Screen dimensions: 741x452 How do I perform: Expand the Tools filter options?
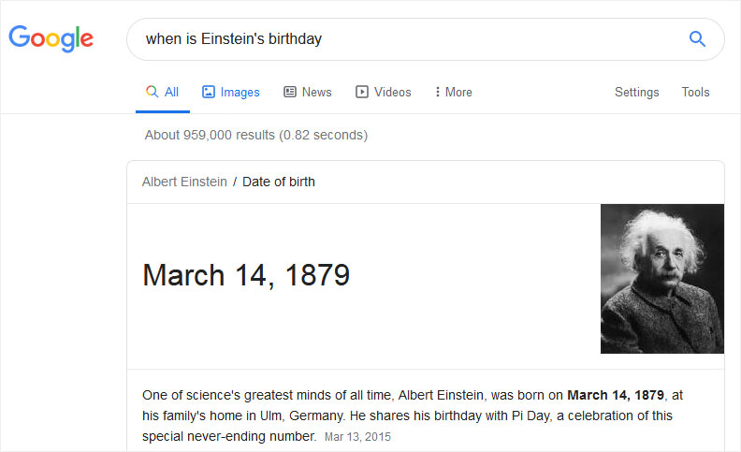pyautogui.click(x=695, y=92)
